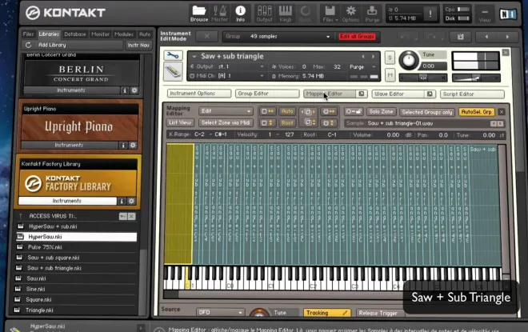Click the wrench edit mode icon
The image size is (528, 332).
pos(173,55)
